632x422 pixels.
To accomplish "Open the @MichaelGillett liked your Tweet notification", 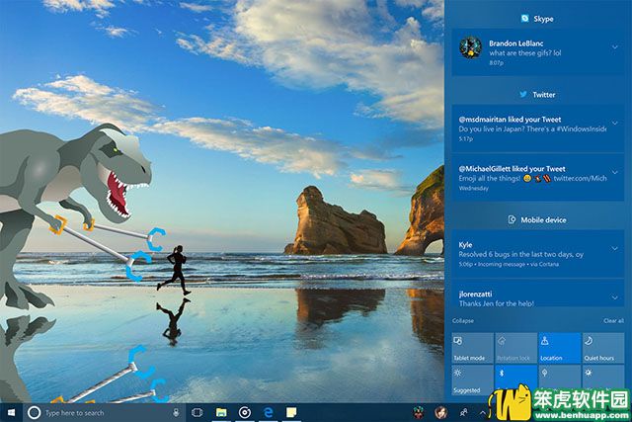I will [537, 178].
